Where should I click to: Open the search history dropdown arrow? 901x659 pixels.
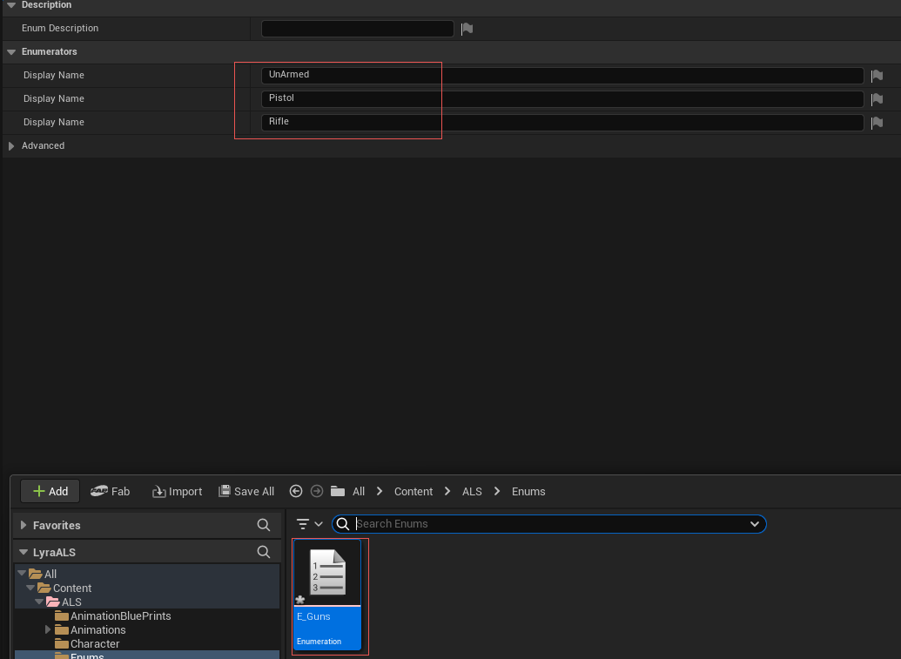755,524
